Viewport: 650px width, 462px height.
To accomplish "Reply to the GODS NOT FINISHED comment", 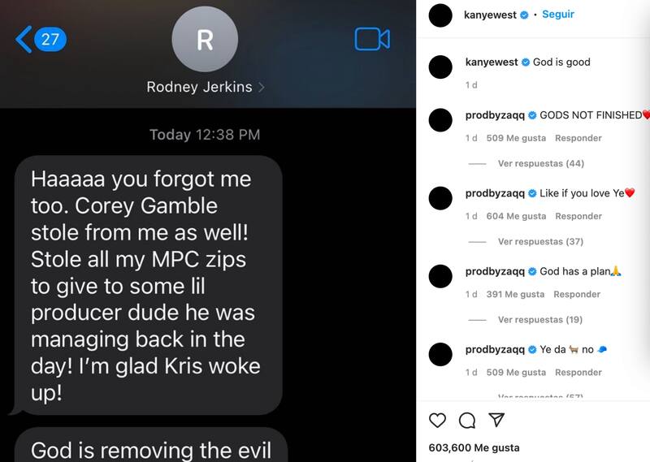I will [578, 138].
